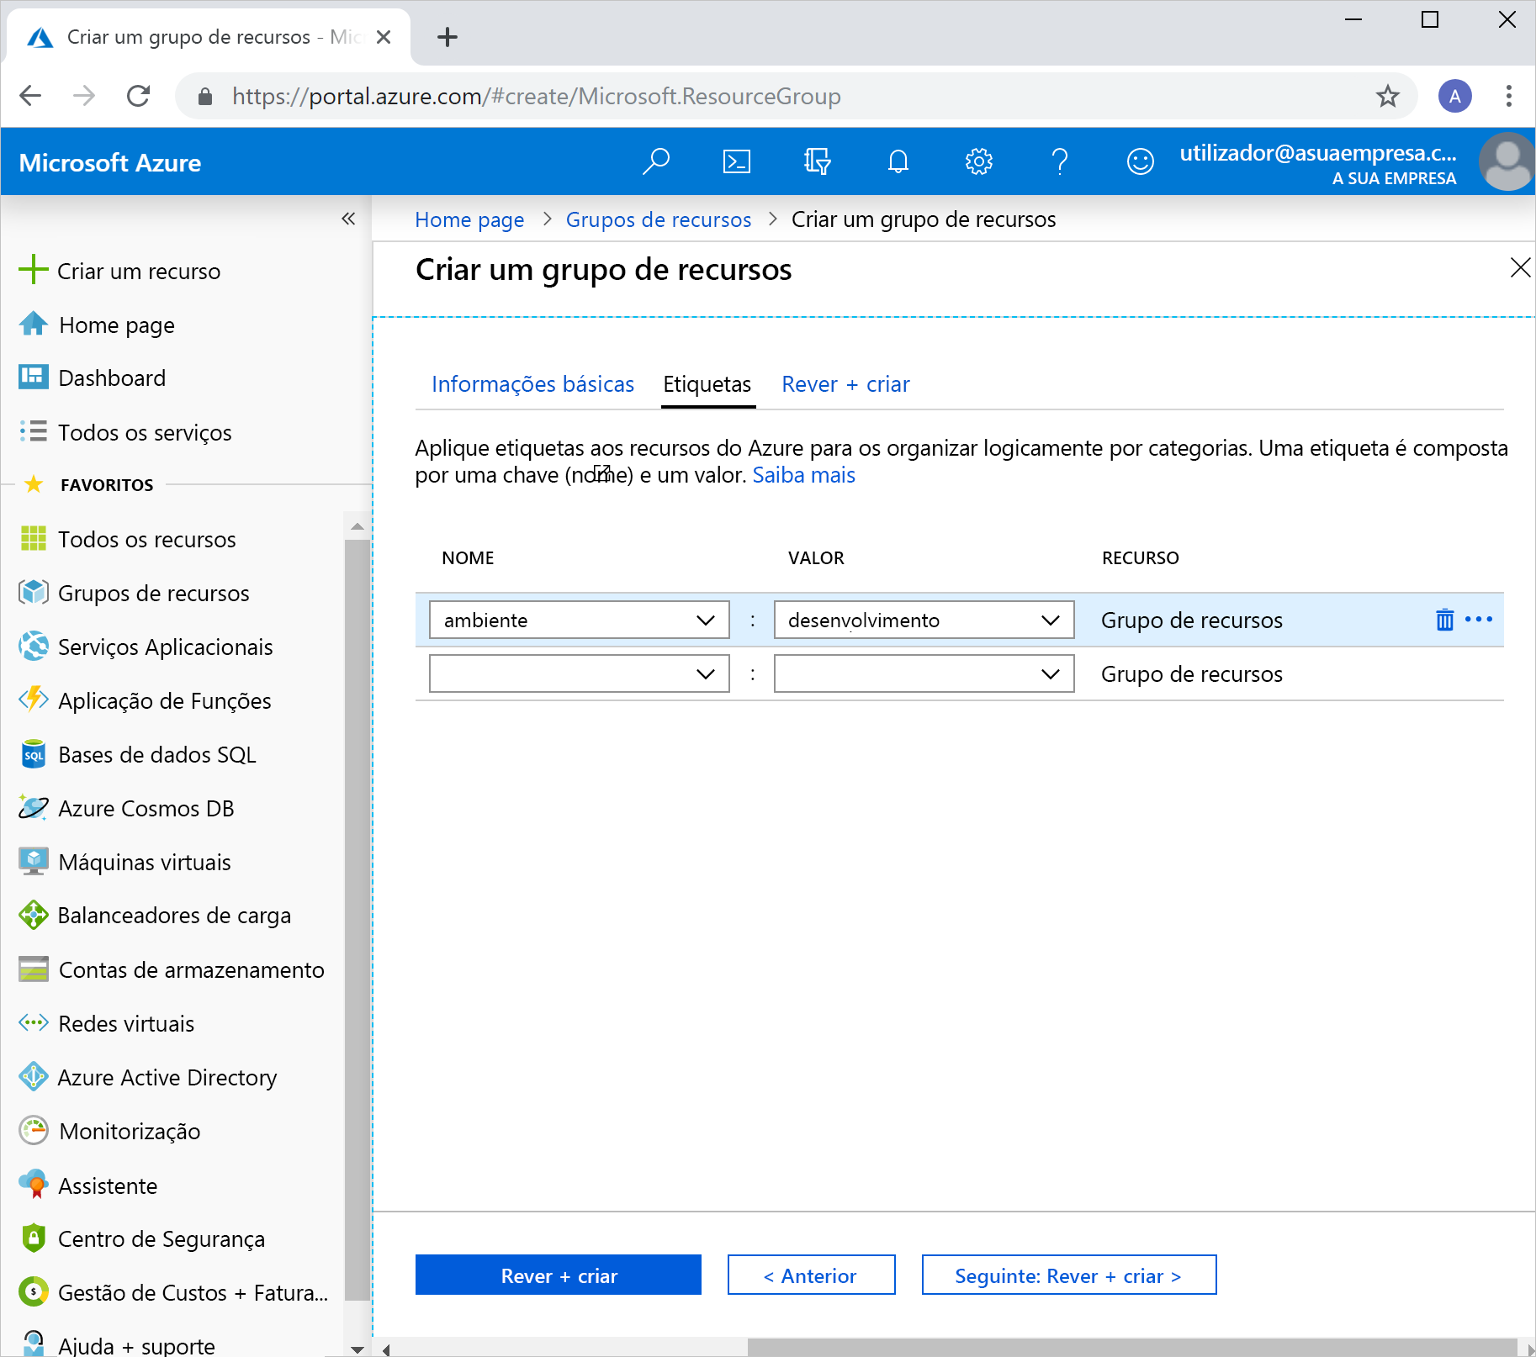Click the Bases de dados SQL icon
The height and width of the screenshot is (1357, 1536).
34,754
